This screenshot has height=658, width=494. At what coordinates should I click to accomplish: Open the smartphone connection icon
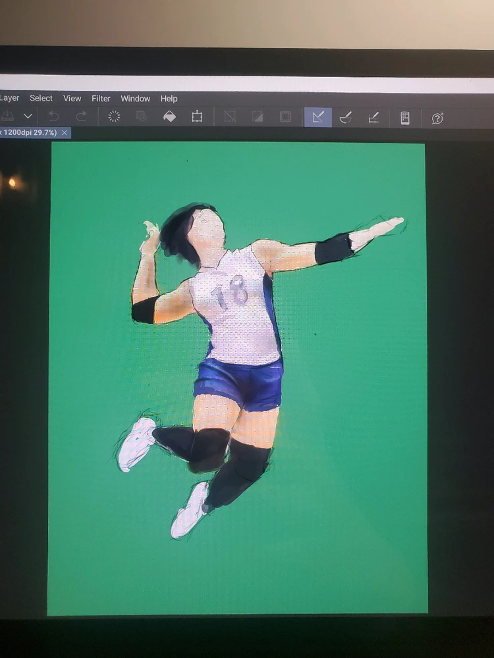pos(405,118)
